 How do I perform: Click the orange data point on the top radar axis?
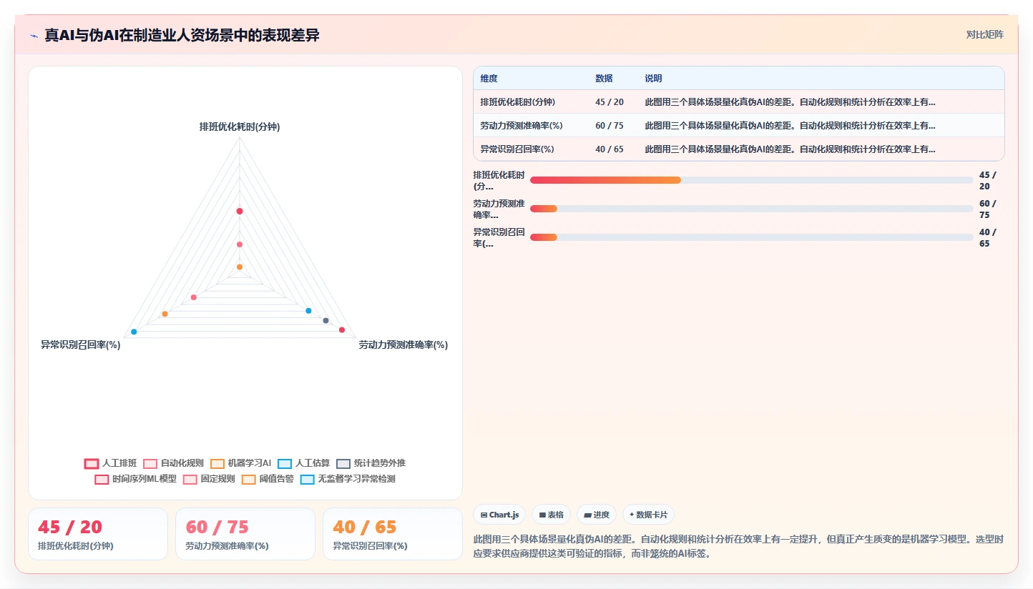tap(240, 267)
